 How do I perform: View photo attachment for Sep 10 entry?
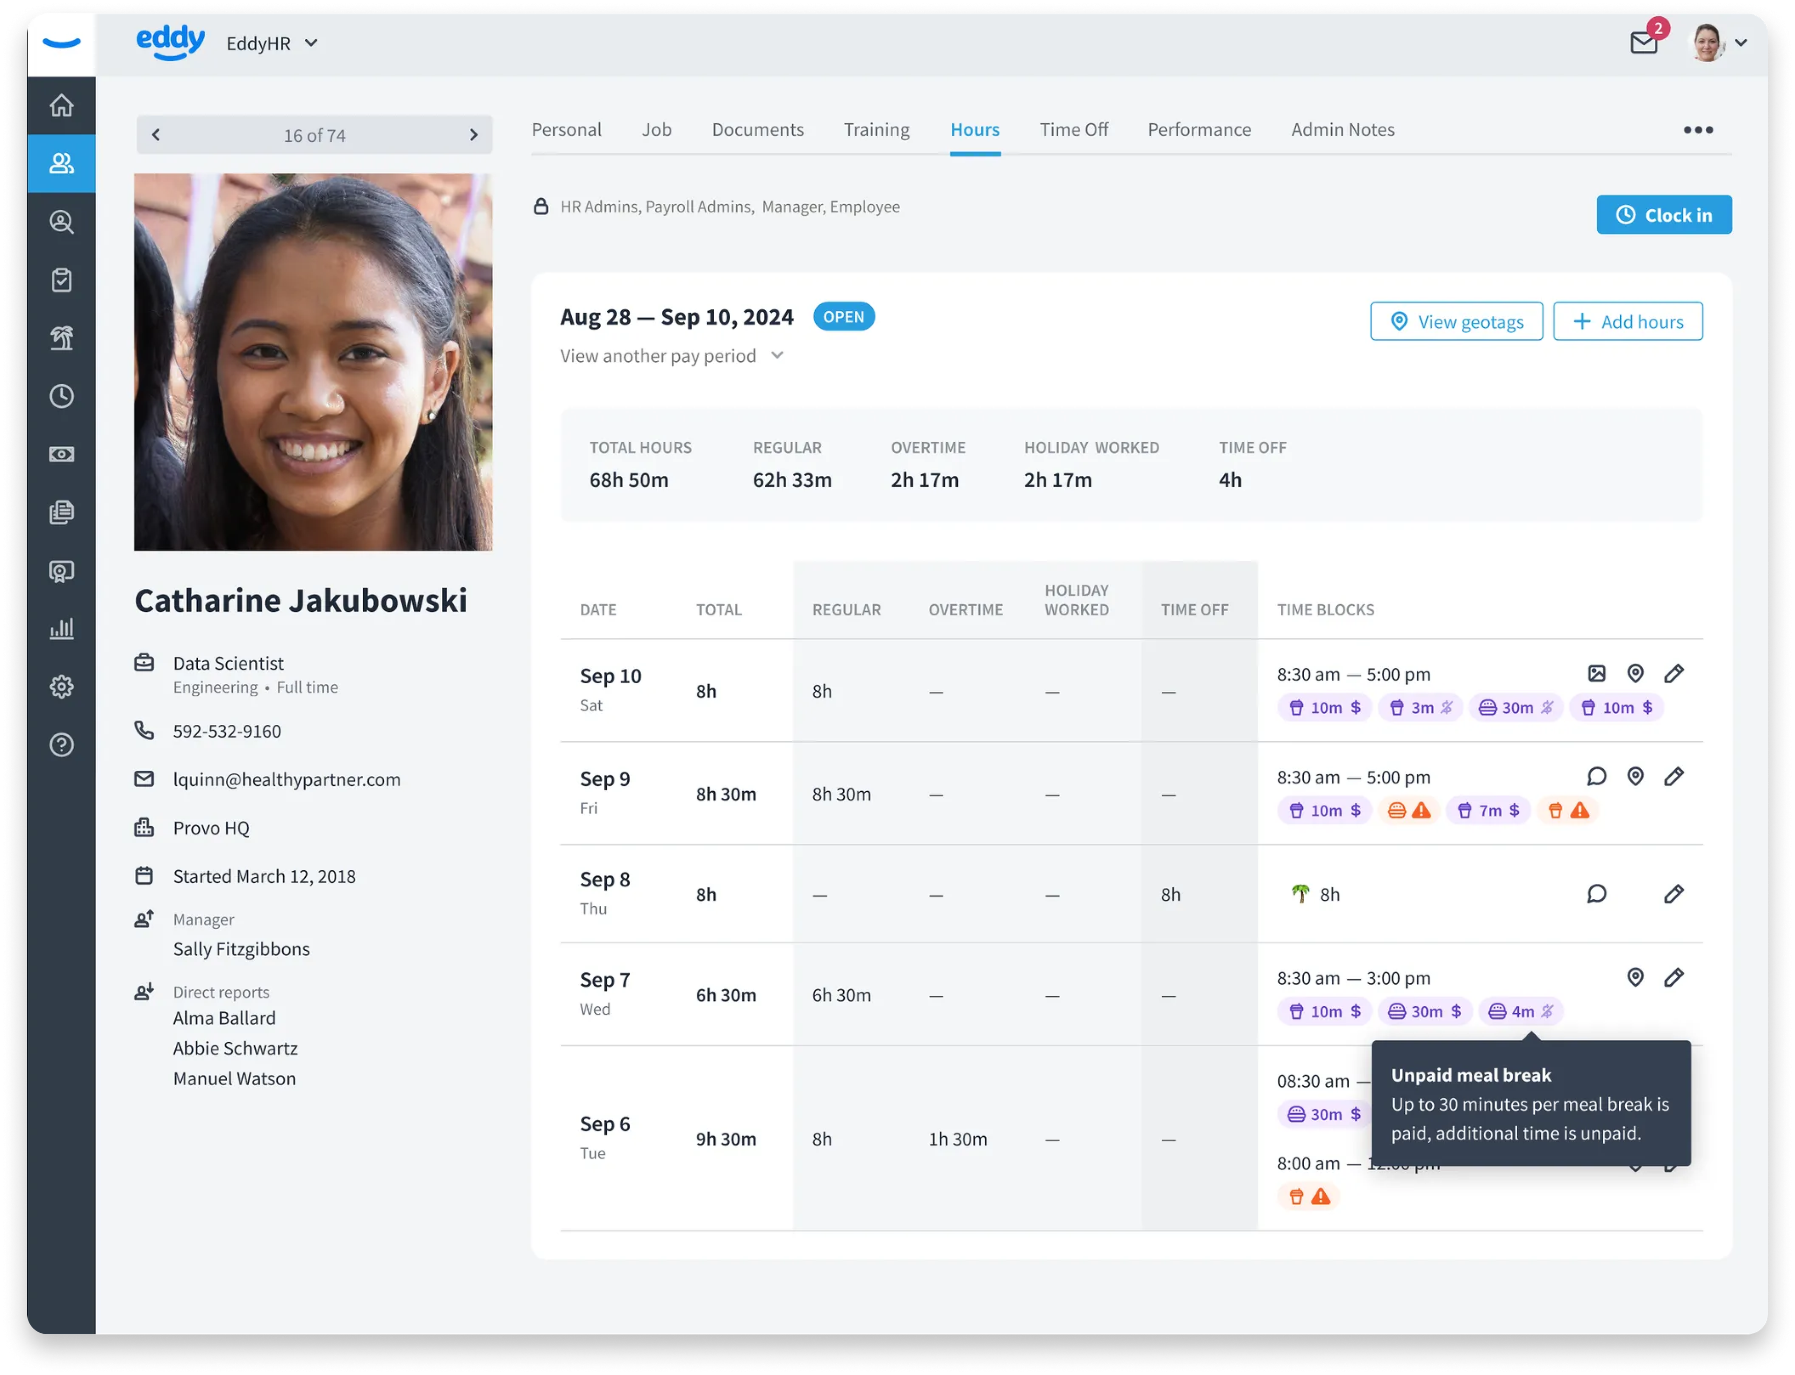tap(1597, 673)
